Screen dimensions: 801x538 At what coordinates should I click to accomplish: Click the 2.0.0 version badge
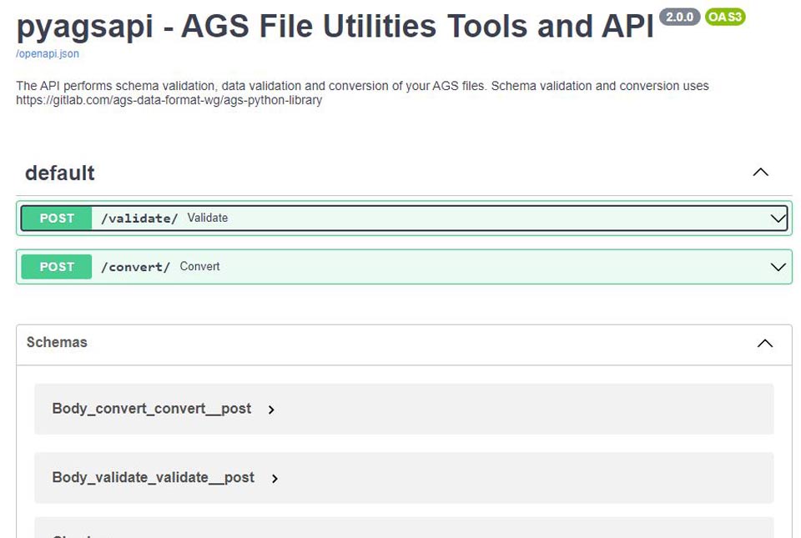[x=679, y=17]
